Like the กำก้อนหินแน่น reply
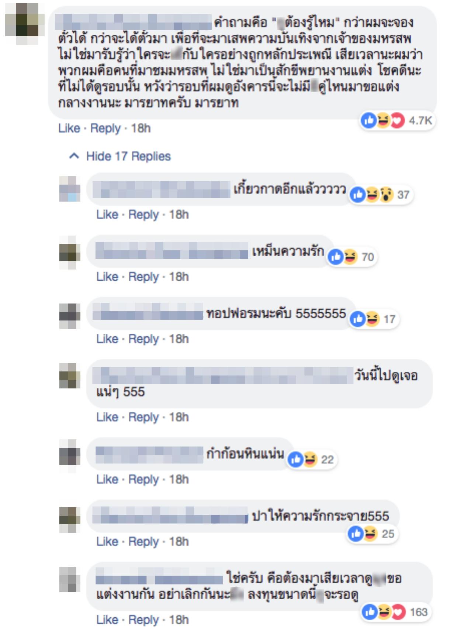The width and height of the screenshot is (472, 631). click(107, 479)
